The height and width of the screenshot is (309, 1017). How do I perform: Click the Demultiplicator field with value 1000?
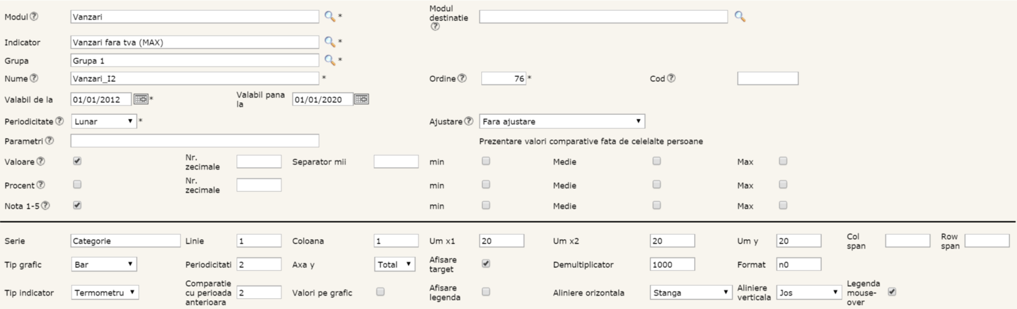tap(672, 265)
